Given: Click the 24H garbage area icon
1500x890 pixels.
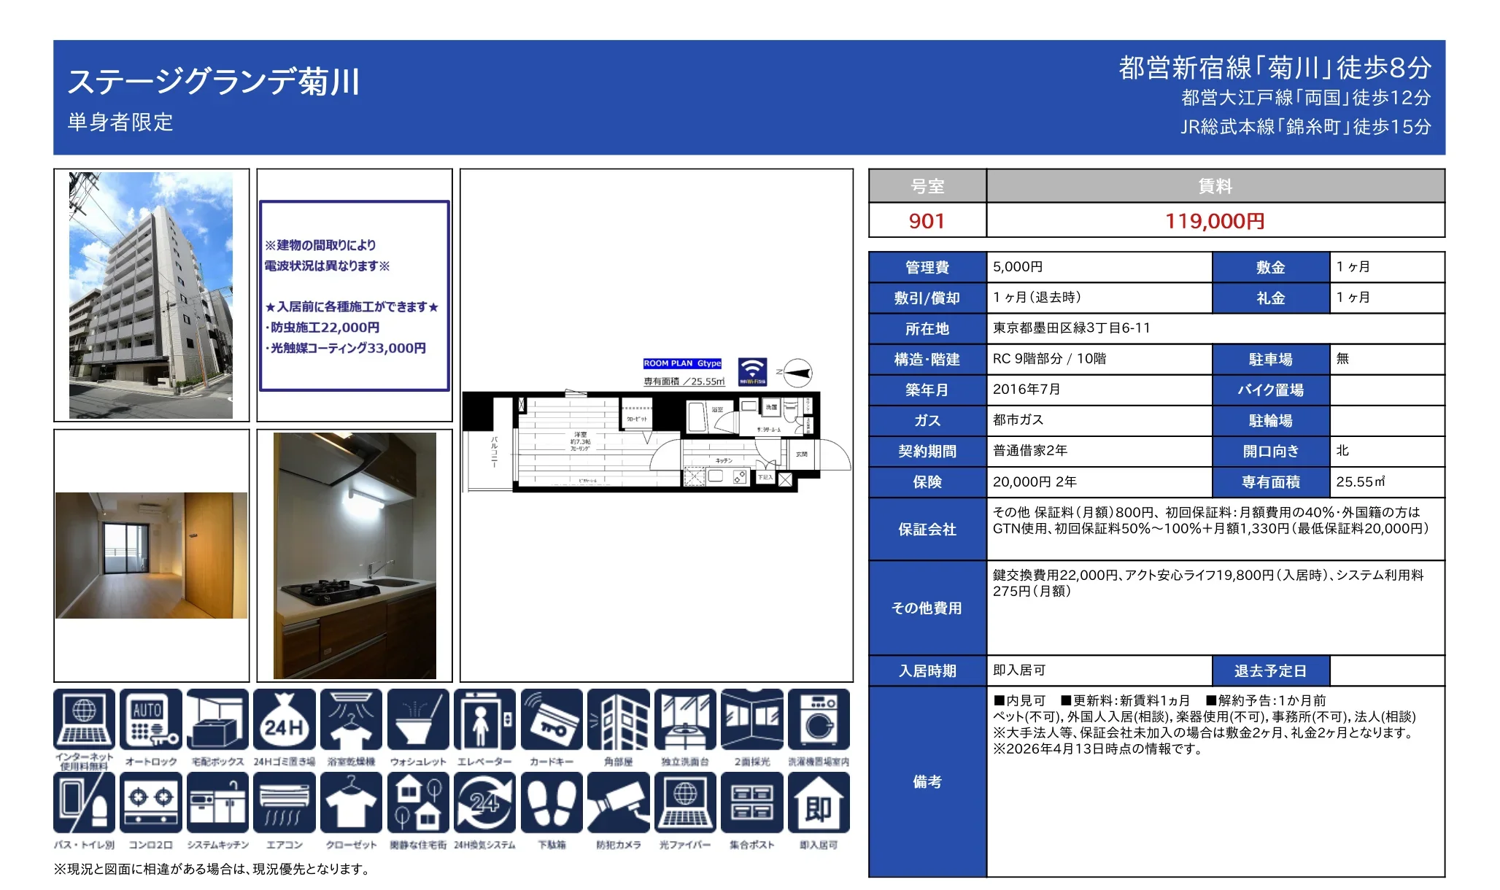Looking at the screenshot, I should [285, 720].
